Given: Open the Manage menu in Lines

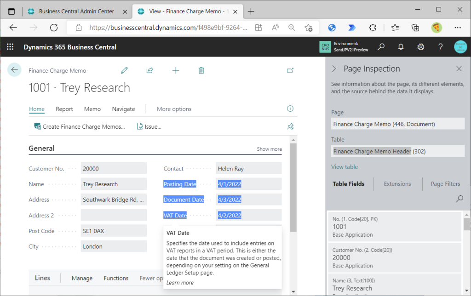Looking at the screenshot, I should 82,278.
